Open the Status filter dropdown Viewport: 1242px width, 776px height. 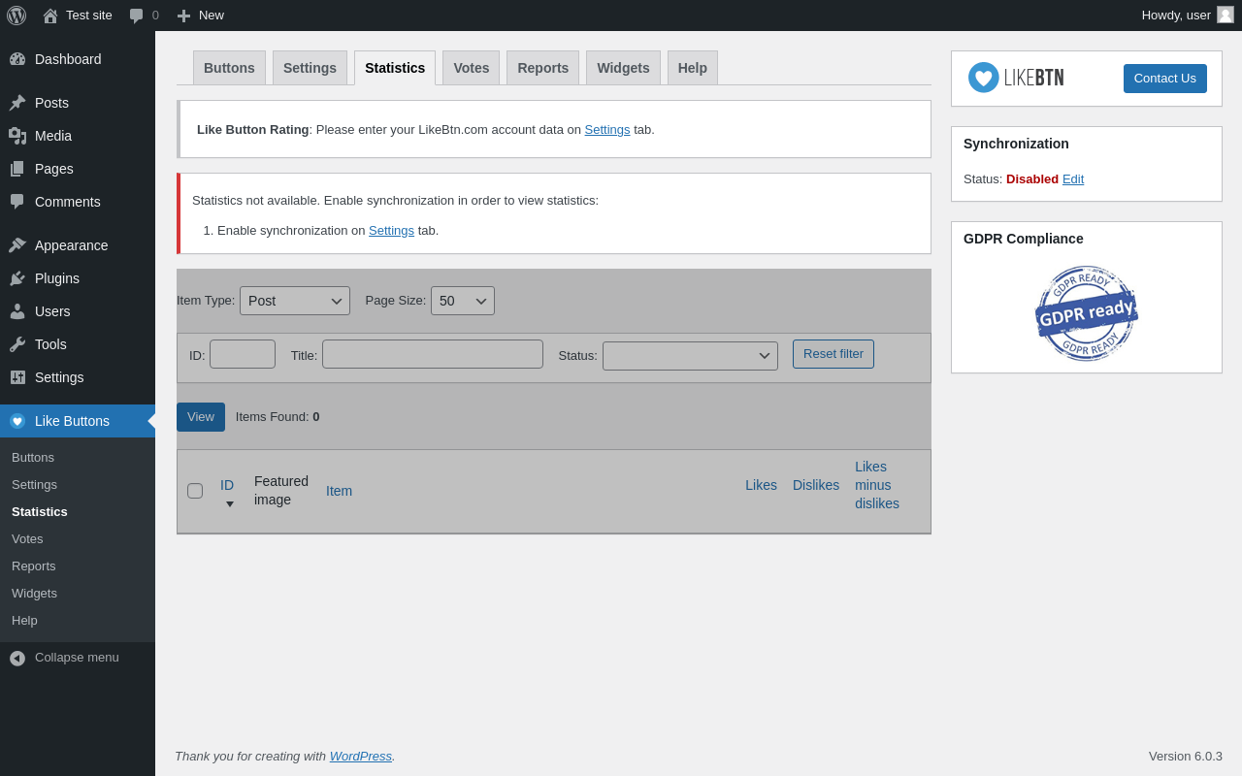pyautogui.click(x=690, y=356)
